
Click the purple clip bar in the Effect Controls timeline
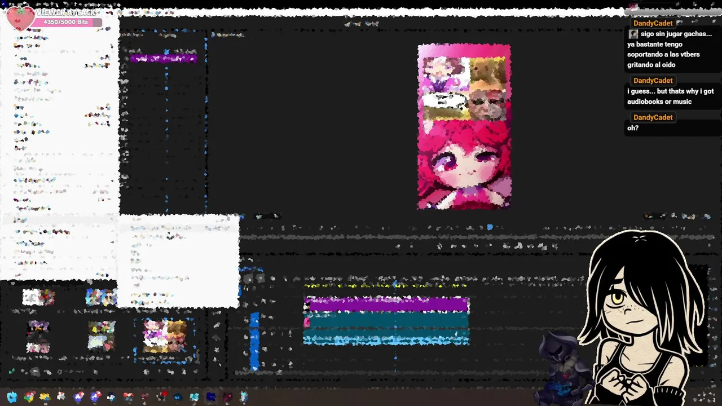(164, 58)
